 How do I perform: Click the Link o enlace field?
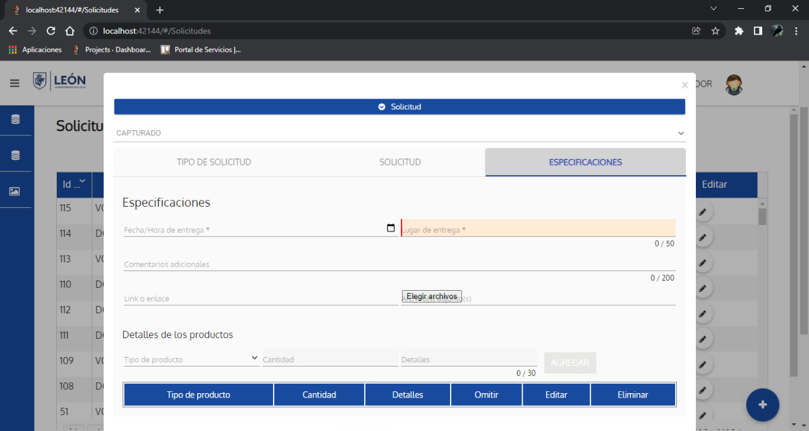click(260, 298)
